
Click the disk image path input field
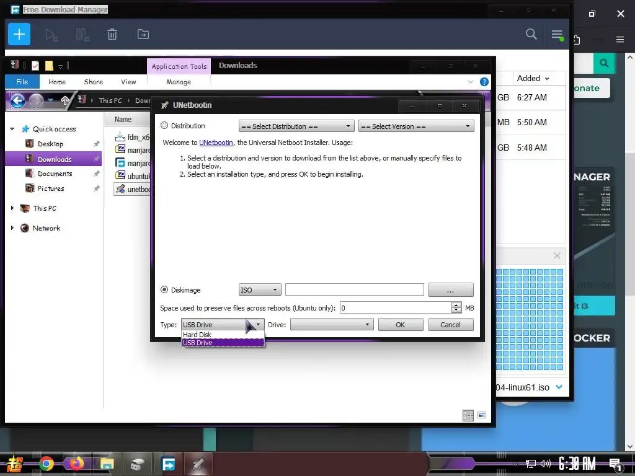click(355, 290)
